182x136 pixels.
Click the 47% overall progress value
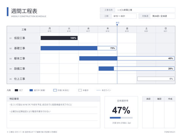[121, 110]
